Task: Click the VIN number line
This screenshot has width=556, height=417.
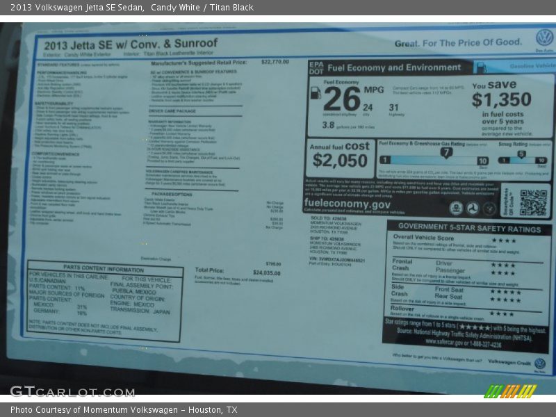Action: click(337, 259)
